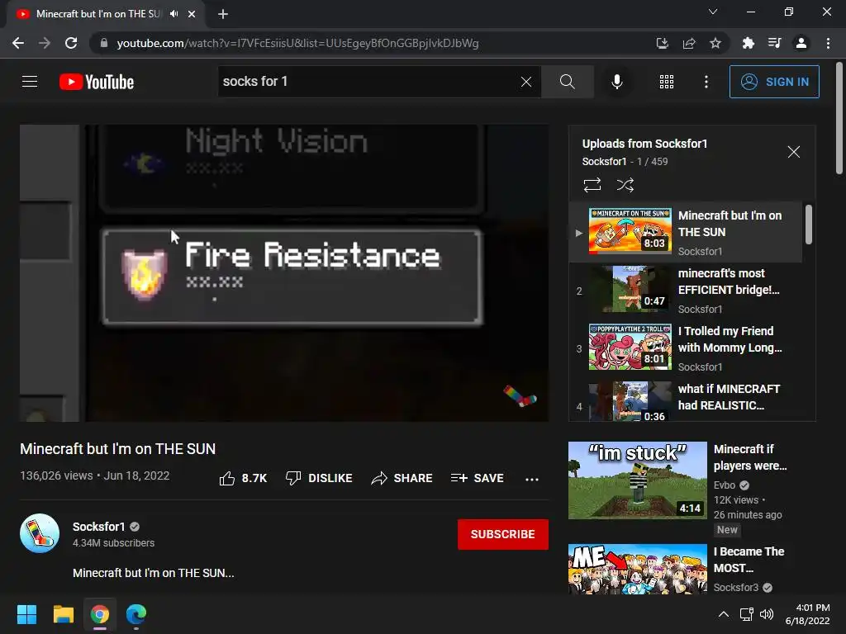Click the Chrome taskbar icon
Viewport: 846px width, 634px height.
point(100,614)
